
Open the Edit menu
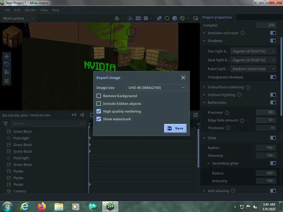[17, 10]
